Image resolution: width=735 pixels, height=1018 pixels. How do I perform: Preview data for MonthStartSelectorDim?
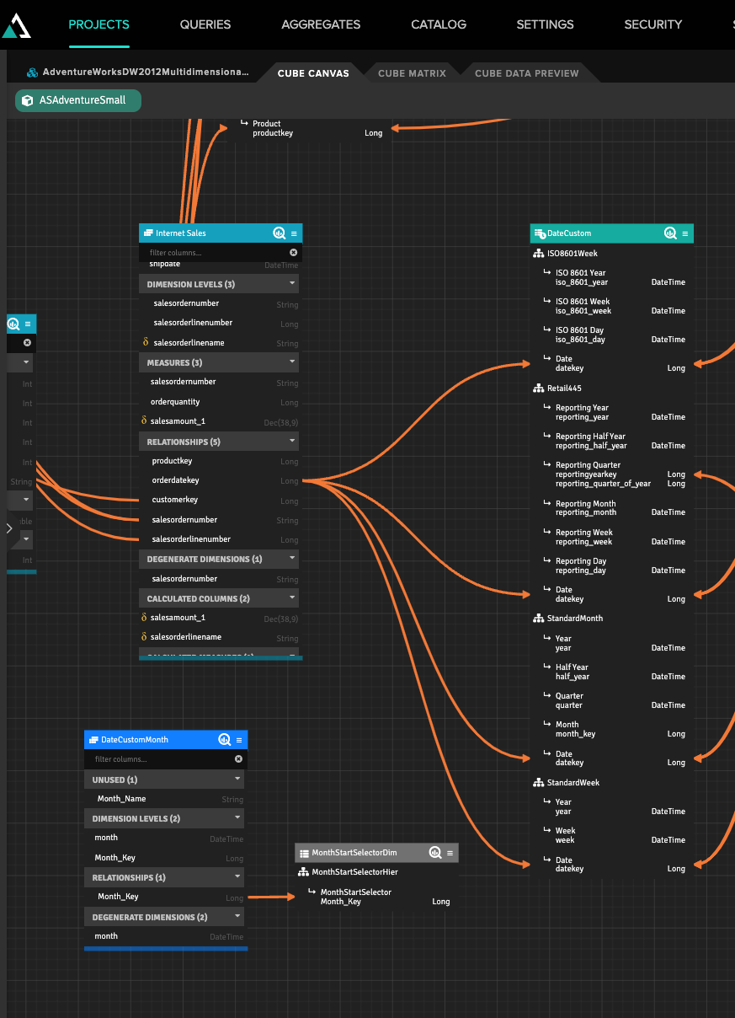[436, 853]
